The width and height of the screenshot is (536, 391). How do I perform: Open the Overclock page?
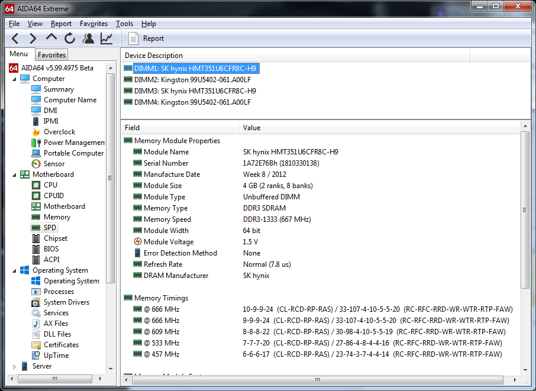[59, 132]
